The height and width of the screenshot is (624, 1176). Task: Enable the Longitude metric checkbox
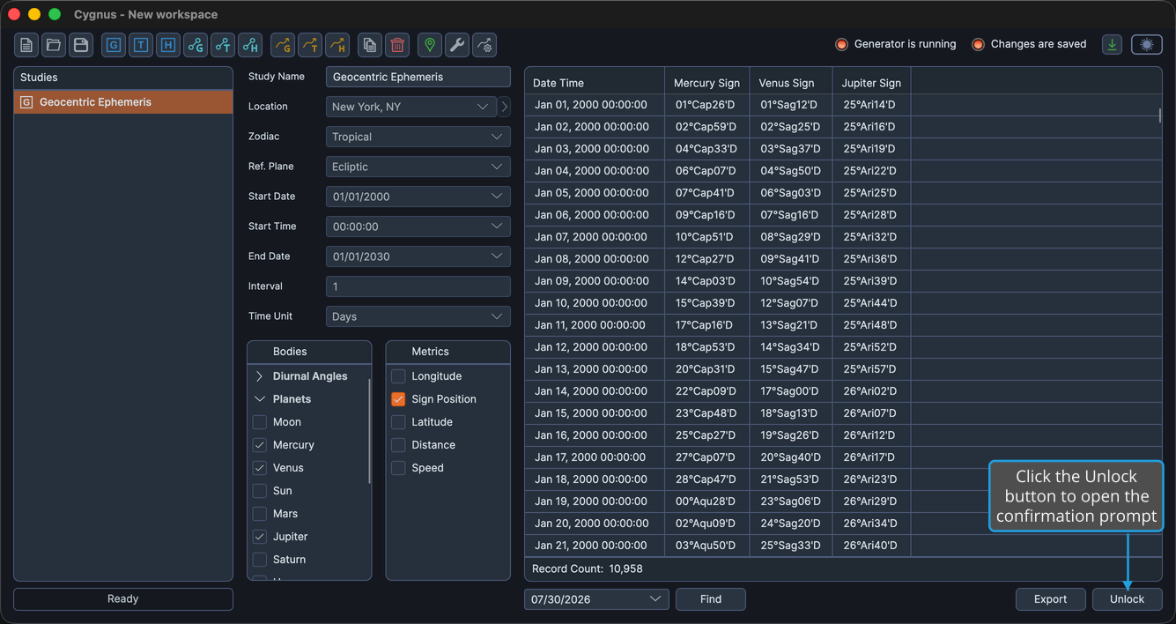(398, 376)
